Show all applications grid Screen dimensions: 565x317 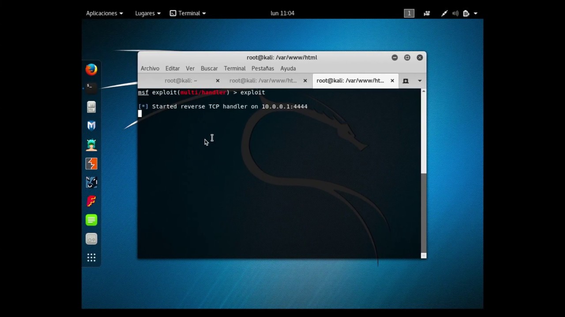(91, 258)
